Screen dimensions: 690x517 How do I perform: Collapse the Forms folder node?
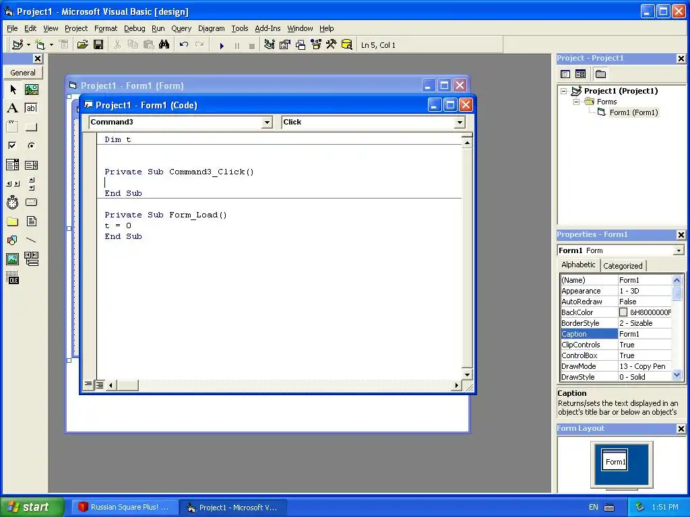577,102
